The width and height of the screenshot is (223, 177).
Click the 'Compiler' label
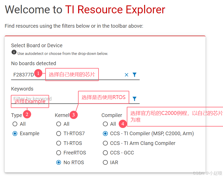pyautogui.click(x=112, y=115)
